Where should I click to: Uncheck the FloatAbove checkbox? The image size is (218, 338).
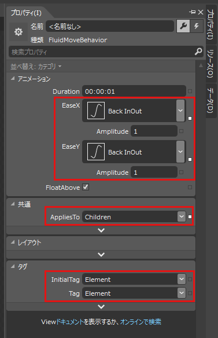pos(86,187)
